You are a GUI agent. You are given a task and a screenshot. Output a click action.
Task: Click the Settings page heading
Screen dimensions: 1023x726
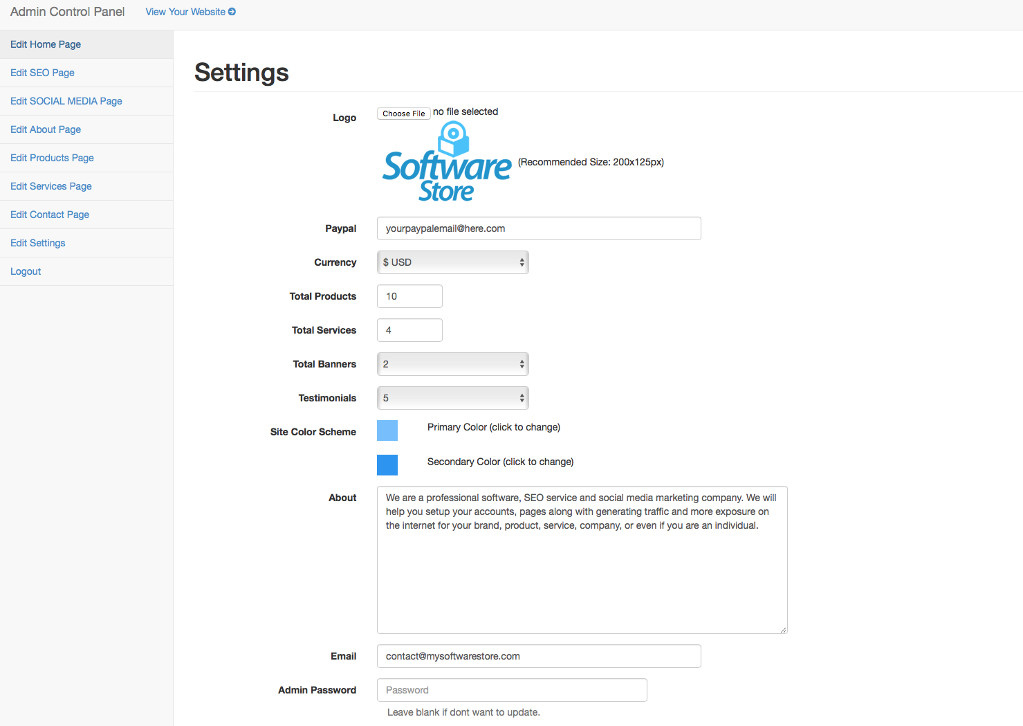(x=241, y=73)
